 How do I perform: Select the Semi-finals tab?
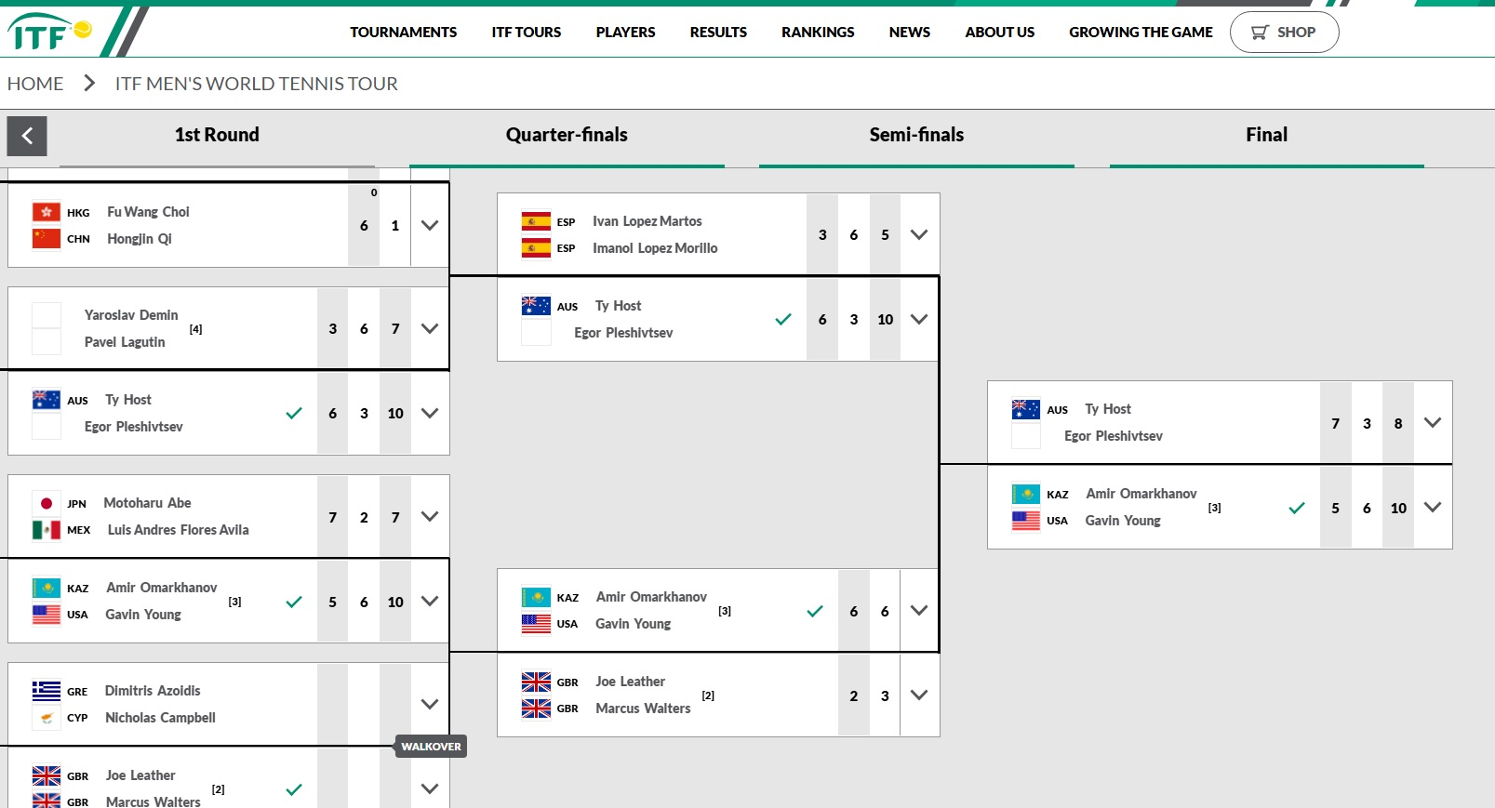[x=916, y=136]
